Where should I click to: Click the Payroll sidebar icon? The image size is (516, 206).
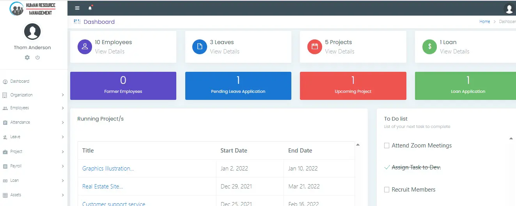point(5,166)
